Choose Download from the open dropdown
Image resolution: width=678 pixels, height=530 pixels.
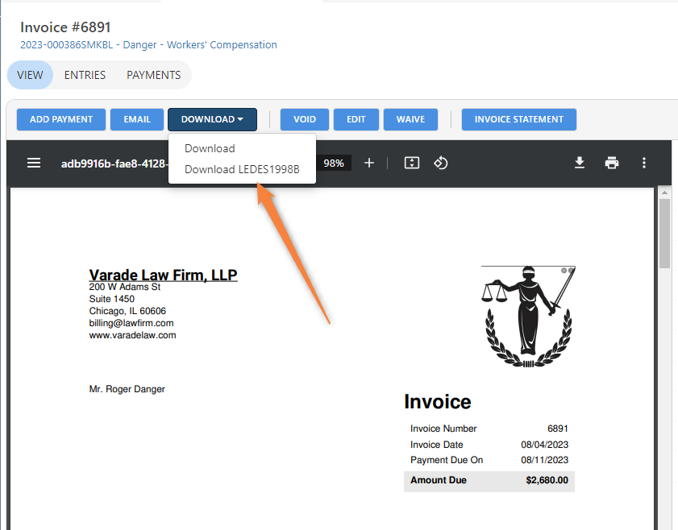210,148
